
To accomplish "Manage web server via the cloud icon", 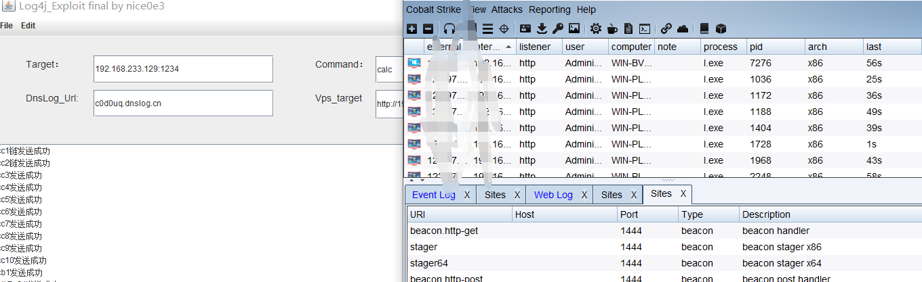I will coord(682,28).
